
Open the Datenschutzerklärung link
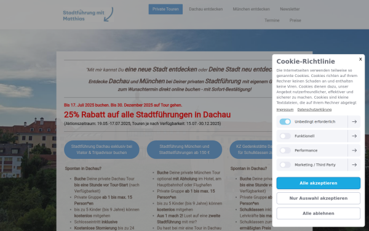click(314, 110)
